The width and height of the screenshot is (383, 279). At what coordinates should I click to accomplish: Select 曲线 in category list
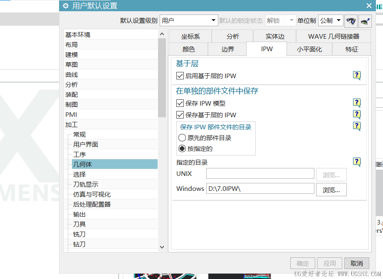tap(111, 74)
